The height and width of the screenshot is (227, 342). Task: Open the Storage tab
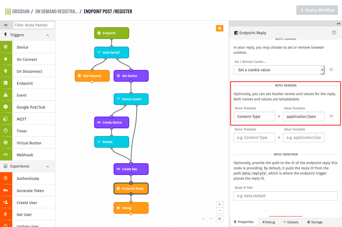315,222
